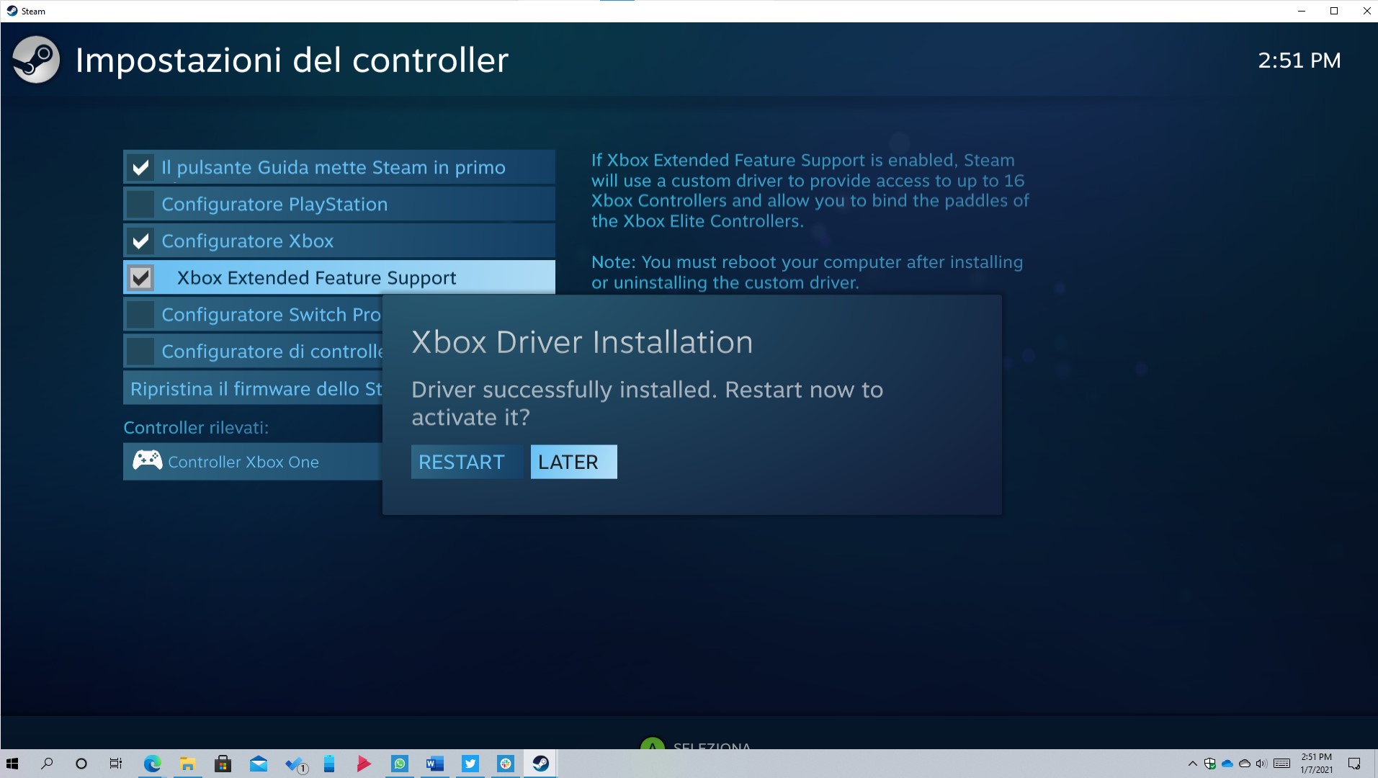Viewport: 1378px width, 778px height.
Task: Select the 'Controller Xbox One' entry
Action: (253, 462)
